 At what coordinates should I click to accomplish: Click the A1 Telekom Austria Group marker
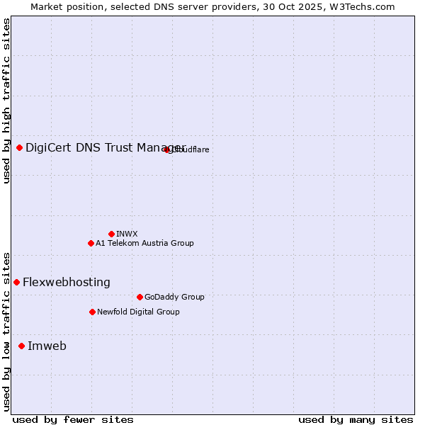(x=91, y=243)
